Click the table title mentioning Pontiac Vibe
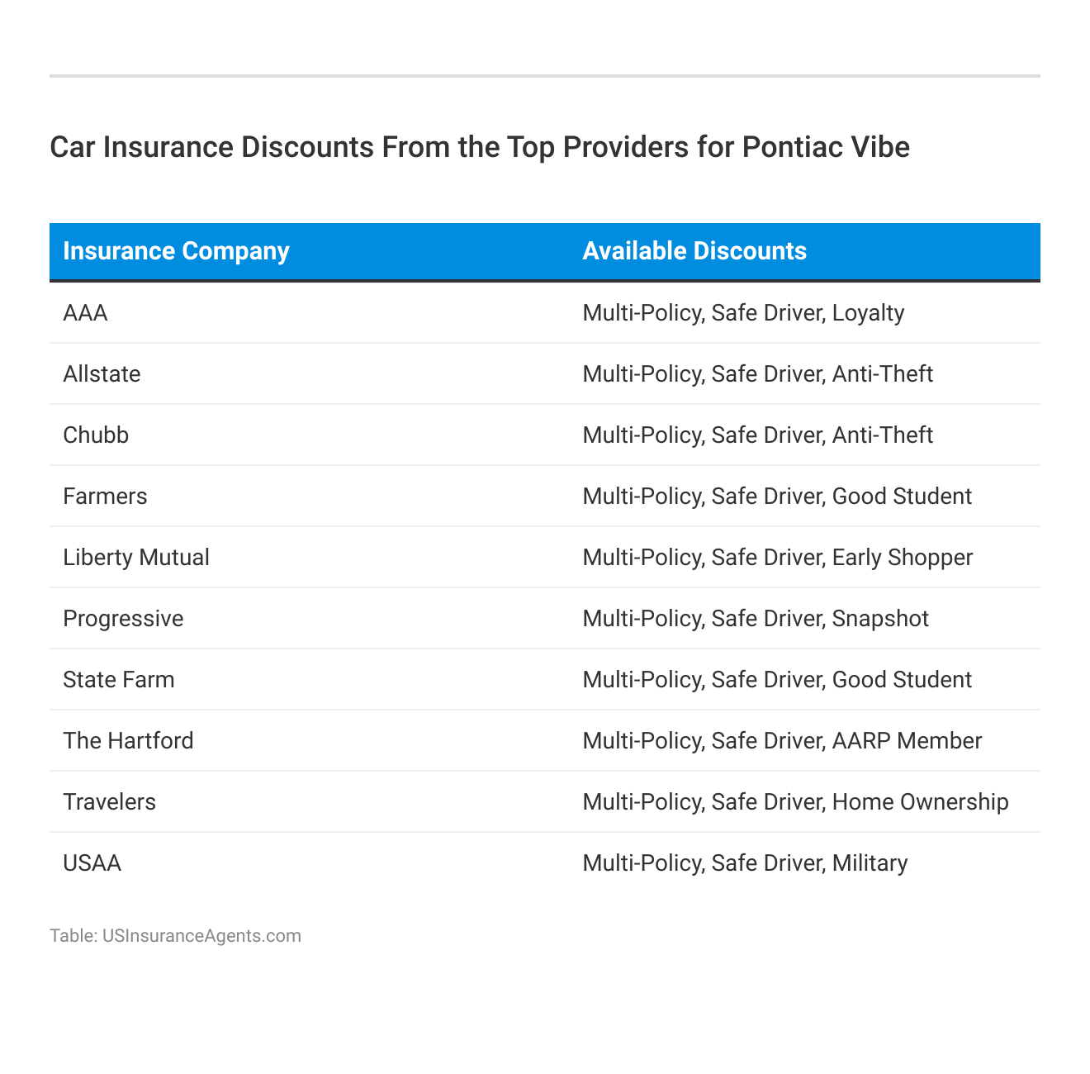Image resolution: width=1090 pixels, height=1074 pixels. point(480,147)
